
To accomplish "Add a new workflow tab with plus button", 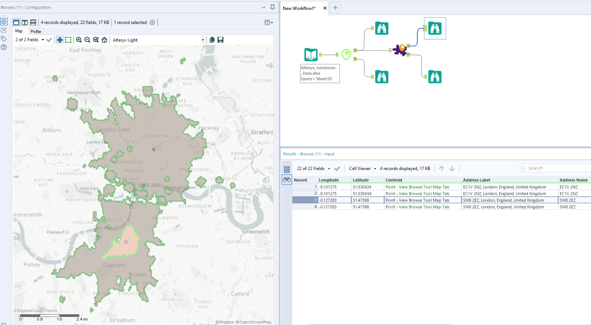I will [335, 8].
